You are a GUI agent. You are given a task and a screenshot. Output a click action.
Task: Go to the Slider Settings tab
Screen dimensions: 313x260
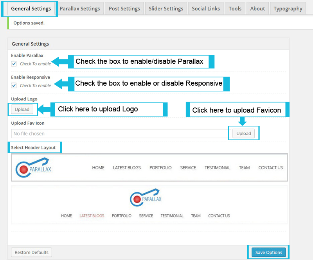coord(165,9)
